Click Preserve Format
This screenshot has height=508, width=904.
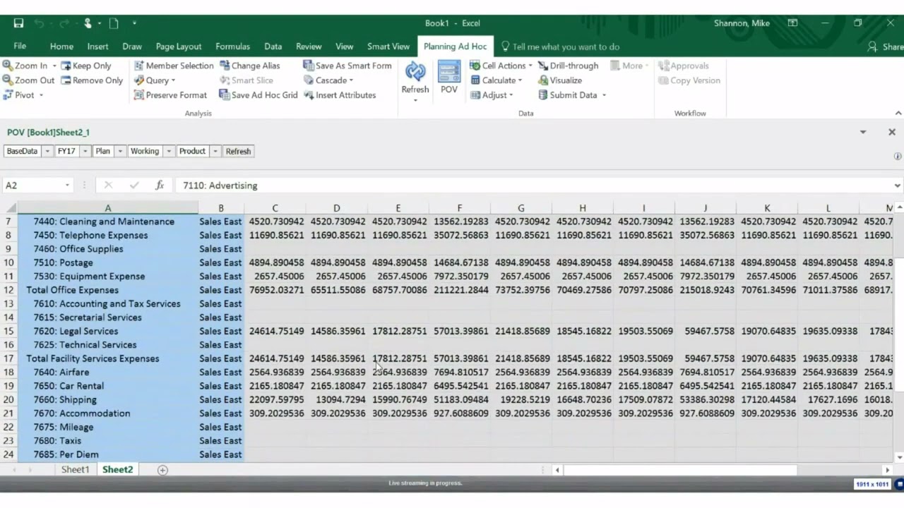(x=170, y=95)
